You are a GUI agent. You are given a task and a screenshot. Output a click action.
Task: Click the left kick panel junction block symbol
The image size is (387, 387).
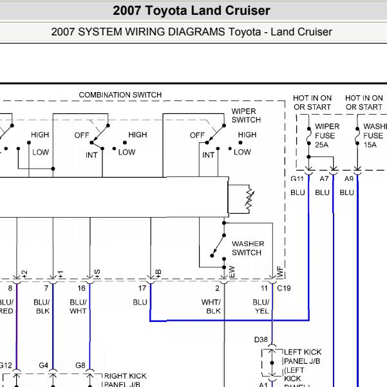point(272,363)
